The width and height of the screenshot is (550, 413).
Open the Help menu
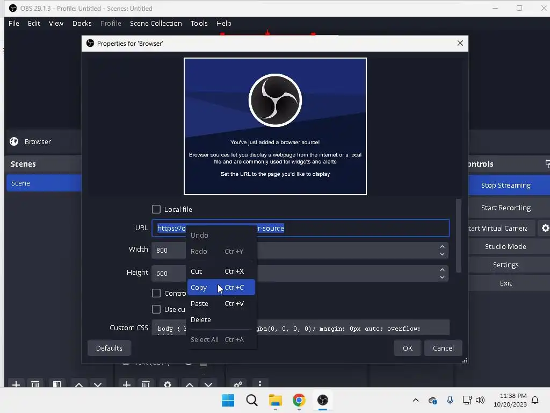(224, 23)
